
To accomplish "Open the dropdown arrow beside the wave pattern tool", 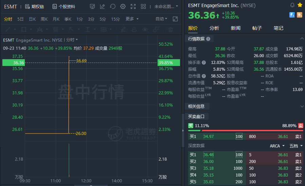I will coord(47,29).
